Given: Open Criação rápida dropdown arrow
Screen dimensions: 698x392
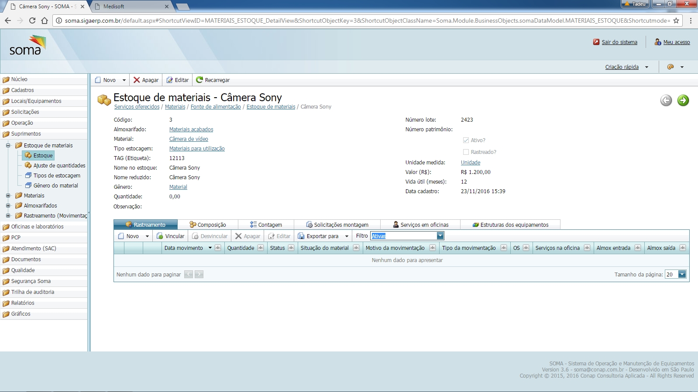Looking at the screenshot, I should 646,67.
